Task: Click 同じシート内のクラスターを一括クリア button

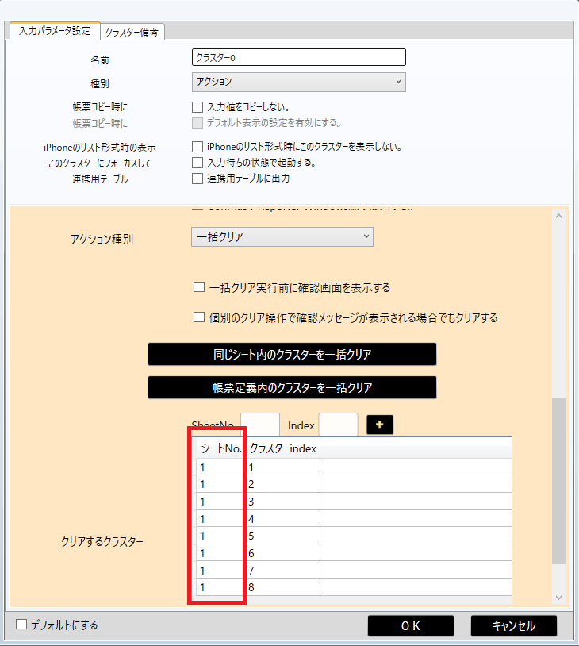Action: pyautogui.click(x=292, y=355)
